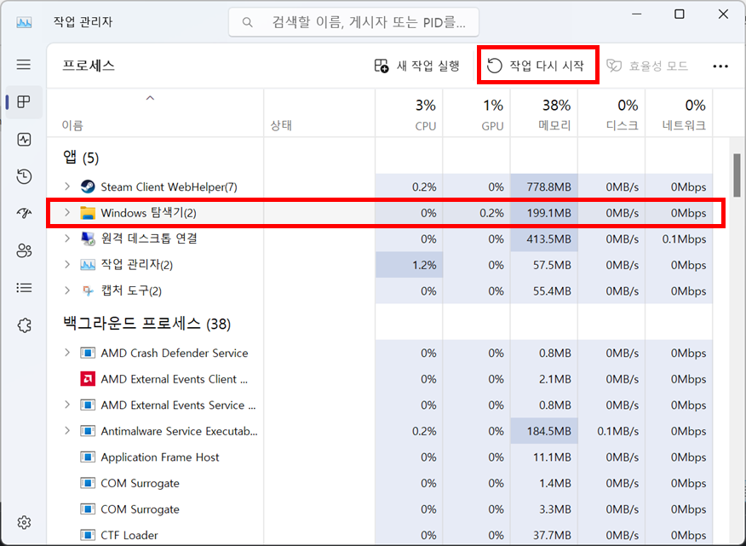746x546 pixels.
Task: Click the 작업 관리자 process icon
Action: pyautogui.click(x=88, y=265)
